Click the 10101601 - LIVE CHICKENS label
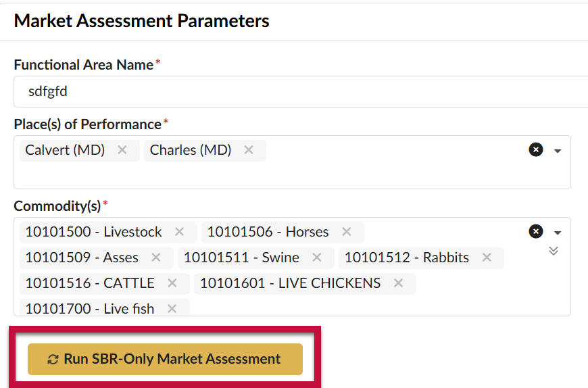The height and width of the screenshot is (388, 588). 290,283
